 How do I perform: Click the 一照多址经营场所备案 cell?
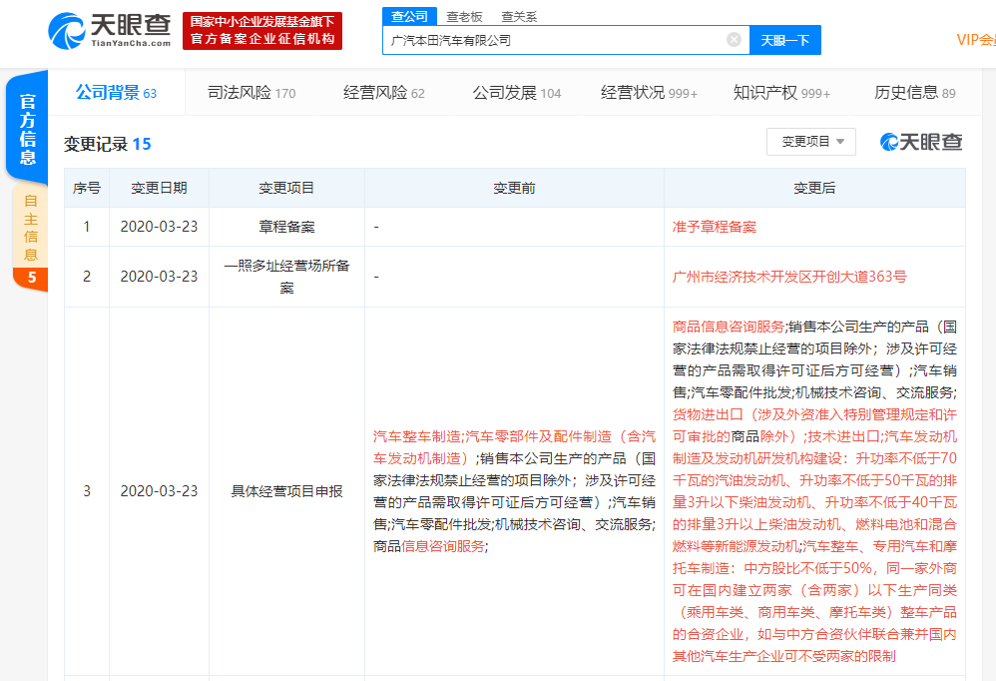(x=286, y=277)
